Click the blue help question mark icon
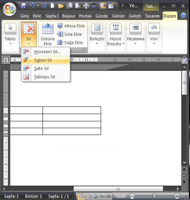190x200 pixels. pos(184,15)
